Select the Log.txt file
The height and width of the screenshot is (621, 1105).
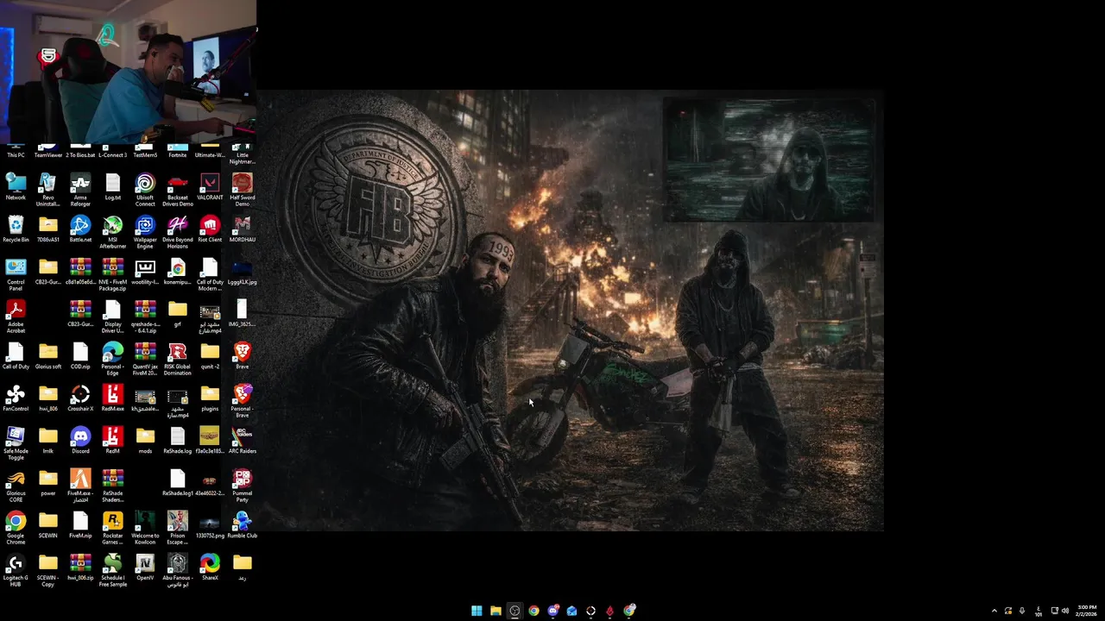point(113,187)
